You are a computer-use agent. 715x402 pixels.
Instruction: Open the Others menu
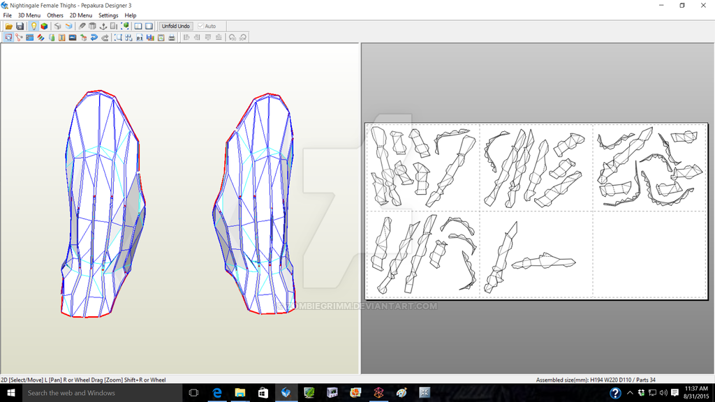click(x=55, y=15)
